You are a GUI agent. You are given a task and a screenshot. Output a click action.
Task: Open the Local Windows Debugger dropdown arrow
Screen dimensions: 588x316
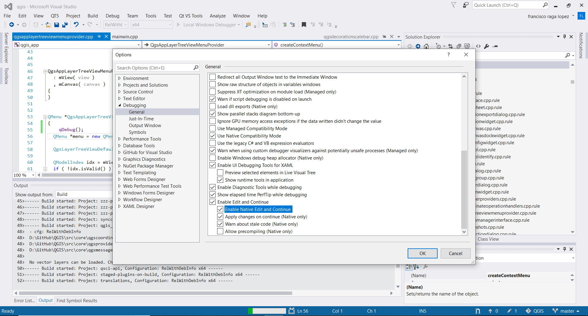[239, 25]
